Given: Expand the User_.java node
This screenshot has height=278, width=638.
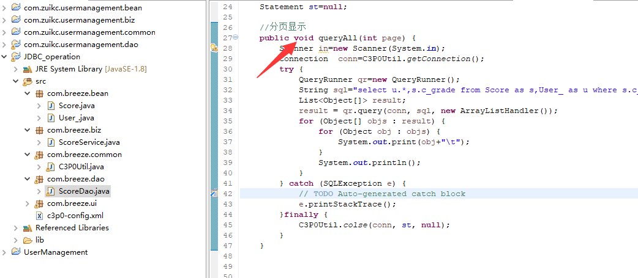Looking at the screenshot, I should point(39,118).
